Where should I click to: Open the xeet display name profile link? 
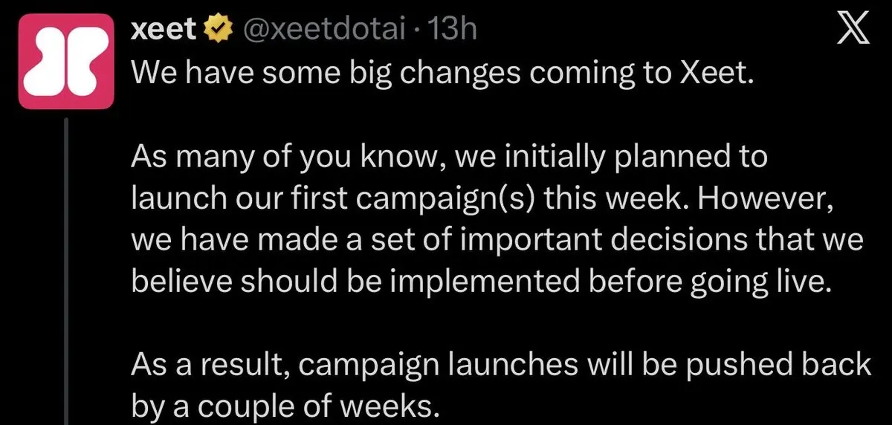(164, 29)
